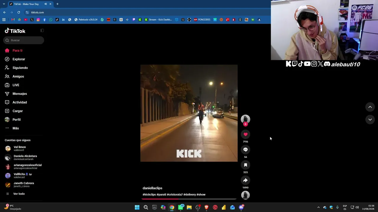The image size is (378, 212).
Task: Focus the Buscar search field
Action: (24, 40)
